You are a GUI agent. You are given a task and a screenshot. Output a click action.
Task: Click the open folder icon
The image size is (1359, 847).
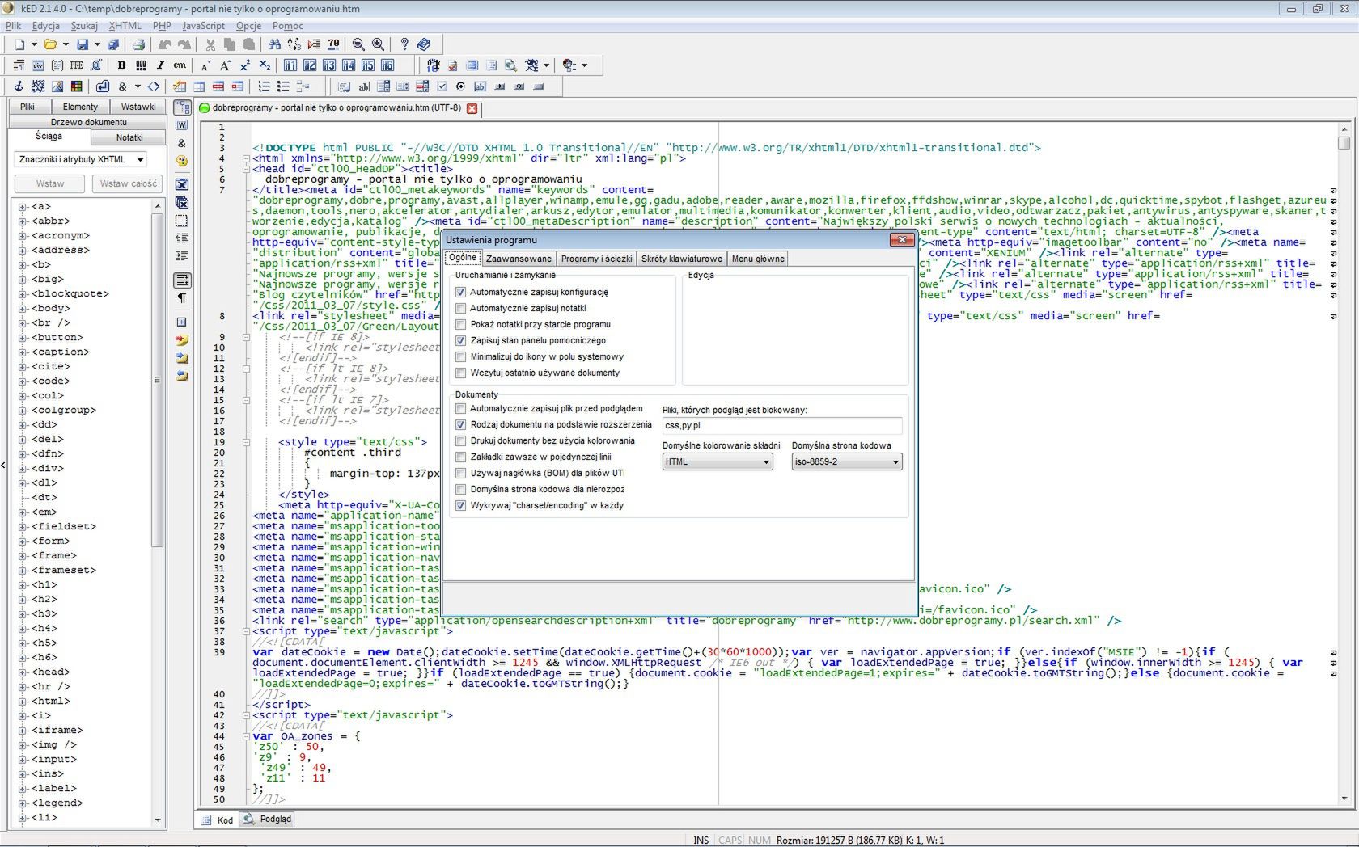click(x=50, y=44)
